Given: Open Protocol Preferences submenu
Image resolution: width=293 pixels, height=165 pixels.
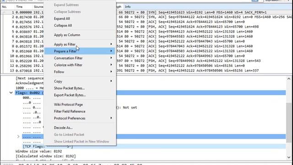Looking at the screenshot, I should pos(80,118).
